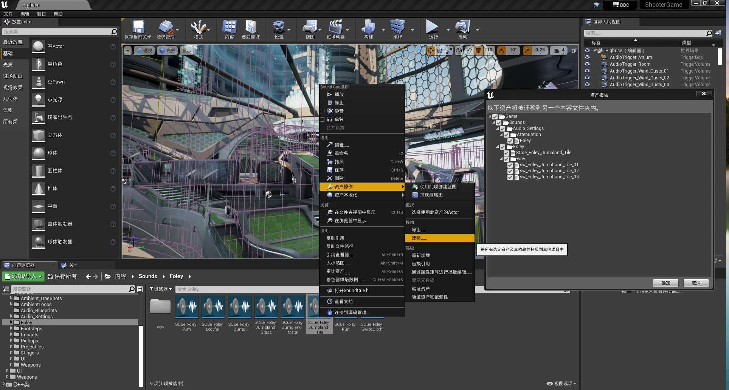
Task: Click the SCue_Foley_Aim sound cue thumbnail
Action: (x=187, y=307)
